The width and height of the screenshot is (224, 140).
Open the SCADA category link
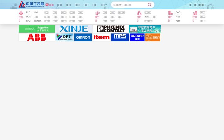38,21
